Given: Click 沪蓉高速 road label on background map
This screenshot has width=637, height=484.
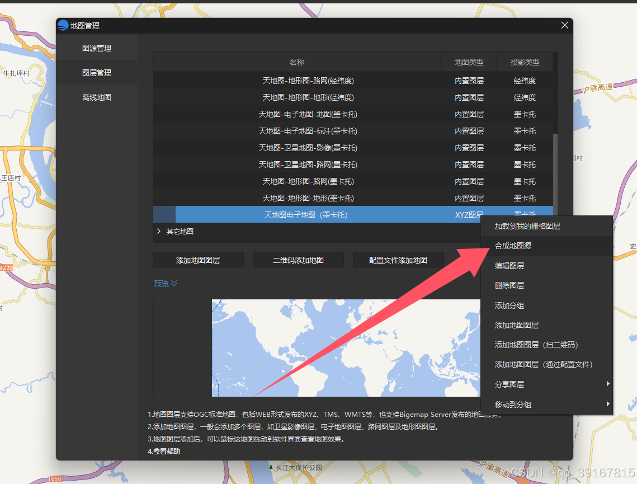Looking at the screenshot, I should (597, 88).
